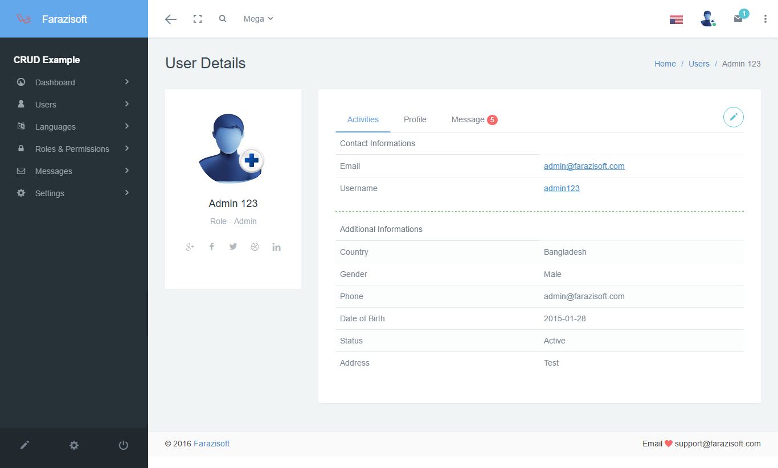Go to Users breadcrumb link
778x468 pixels.
pyautogui.click(x=699, y=64)
